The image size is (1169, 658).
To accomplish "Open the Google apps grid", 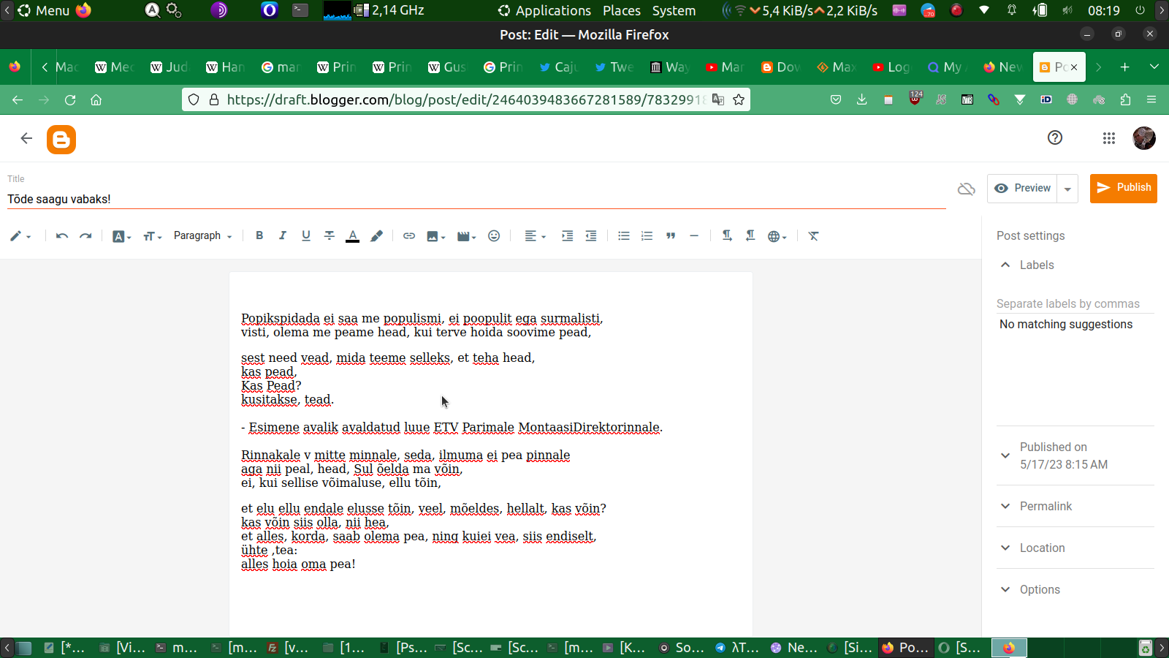I will pos(1109,138).
